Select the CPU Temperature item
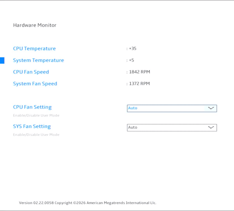Image resolution: width=234 pixels, height=211 pixels. coord(34,49)
